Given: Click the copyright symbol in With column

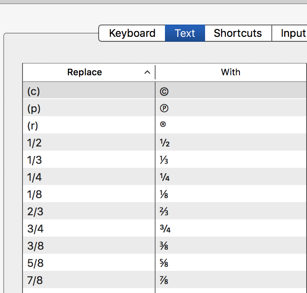Looking at the screenshot, I should tap(164, 92).
